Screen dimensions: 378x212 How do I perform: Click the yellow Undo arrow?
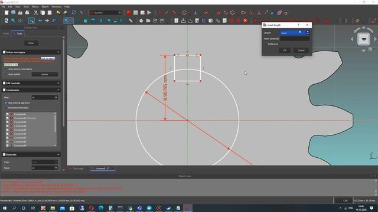(x=58, y=13)
